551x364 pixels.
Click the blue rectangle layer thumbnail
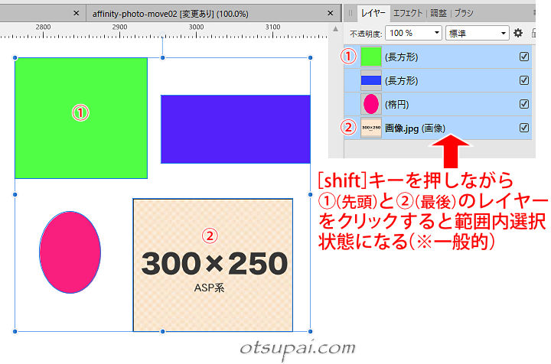click(x=371, y=80)
